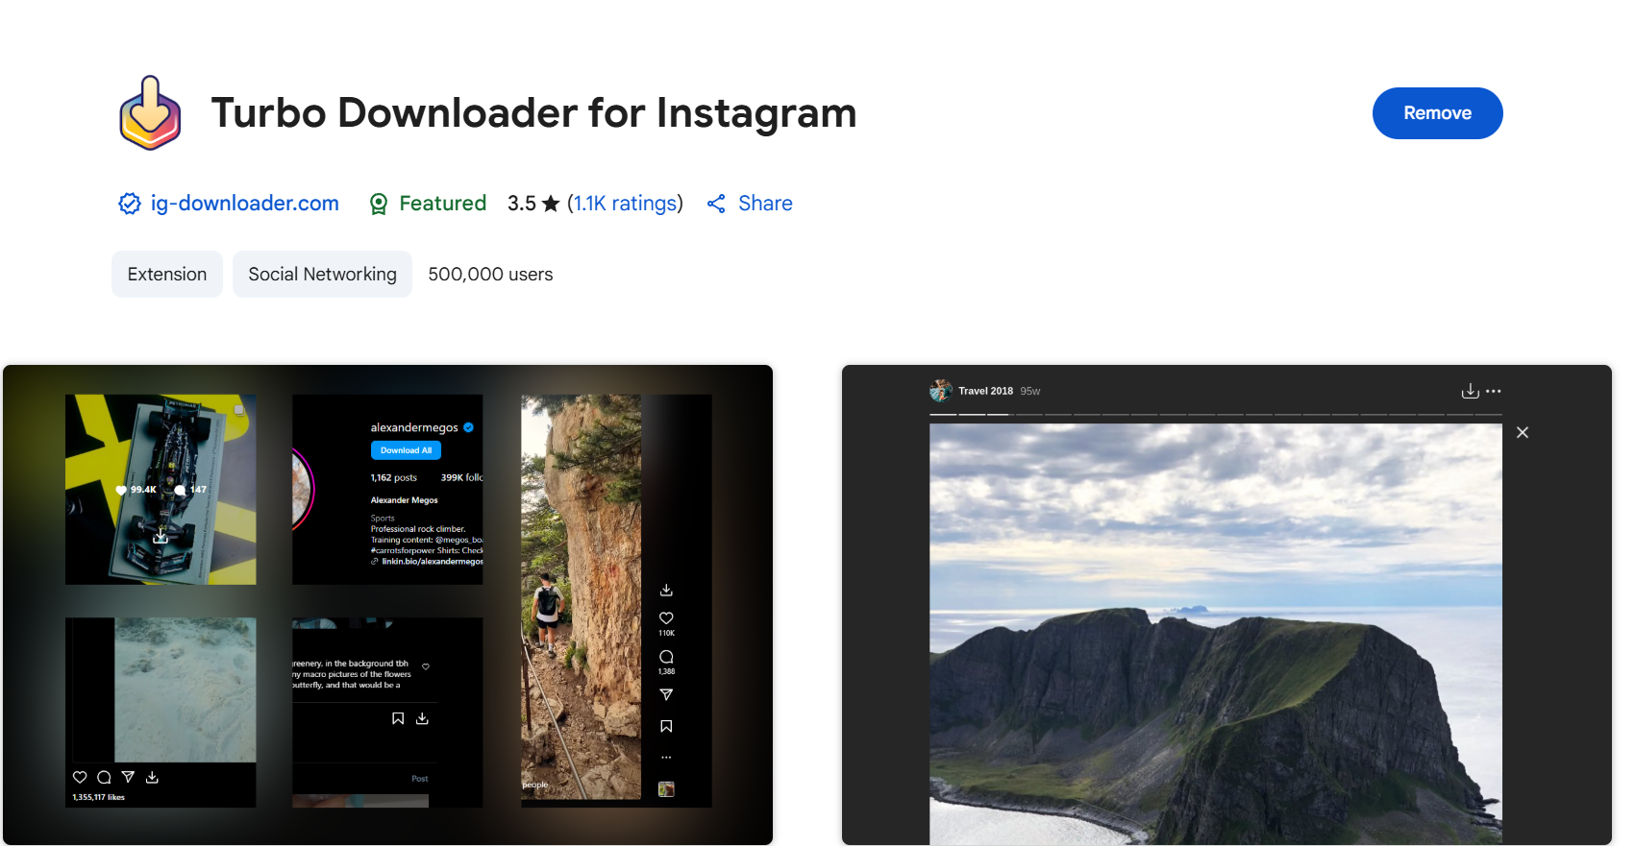This screenshot has width=1635, height=846.
Task: Click the download icon above reel heart
Action: [x=666, y=590]
